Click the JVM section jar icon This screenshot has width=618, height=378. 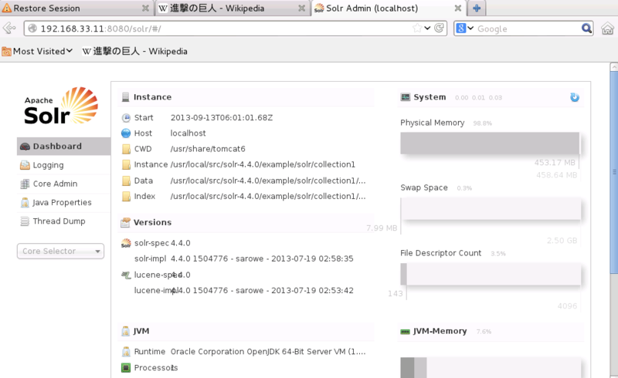coord(125,331)
